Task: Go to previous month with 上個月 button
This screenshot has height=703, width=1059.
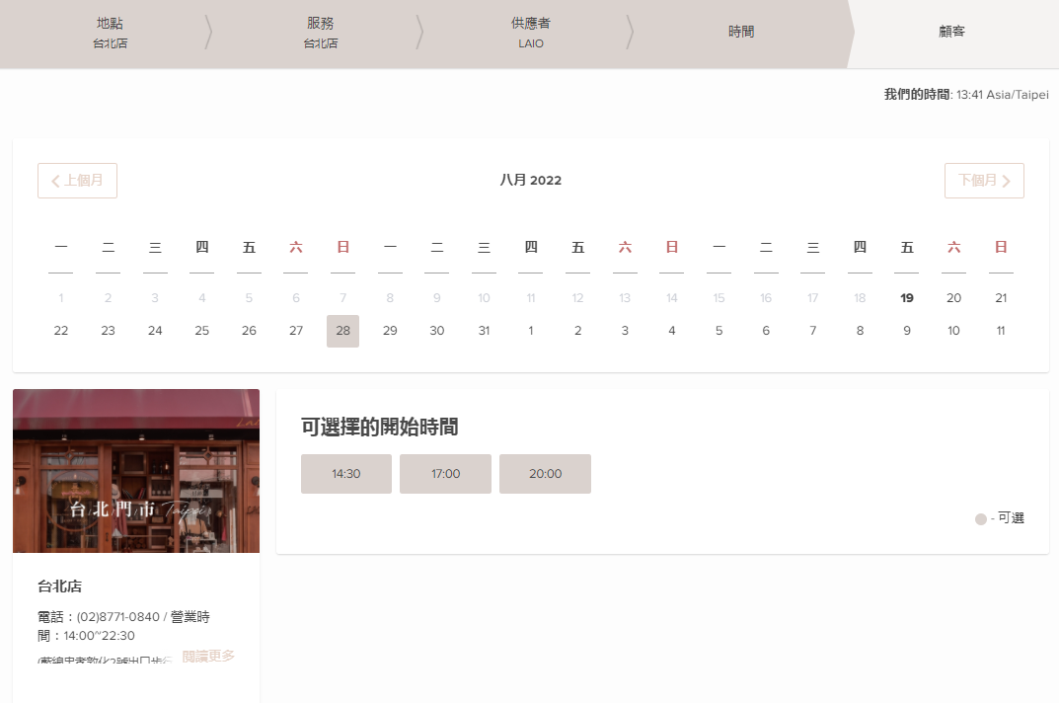Action: click(77, 181)
